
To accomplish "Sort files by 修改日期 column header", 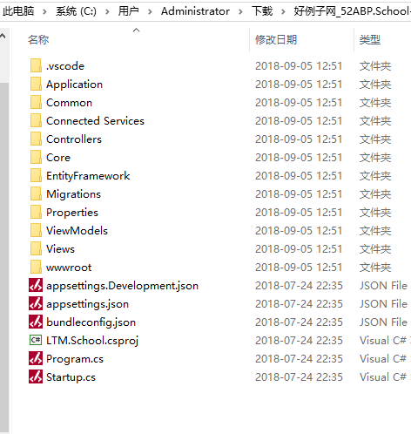I will click(x=276, y=40).
